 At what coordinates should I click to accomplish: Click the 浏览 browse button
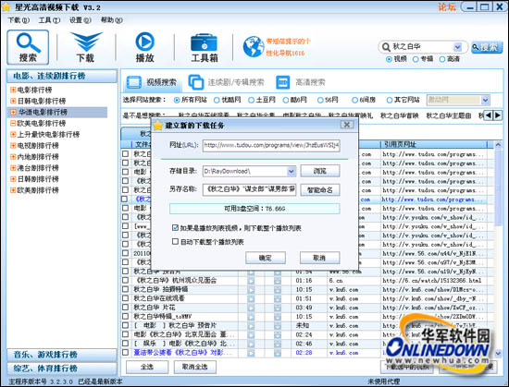click(320, 171)
